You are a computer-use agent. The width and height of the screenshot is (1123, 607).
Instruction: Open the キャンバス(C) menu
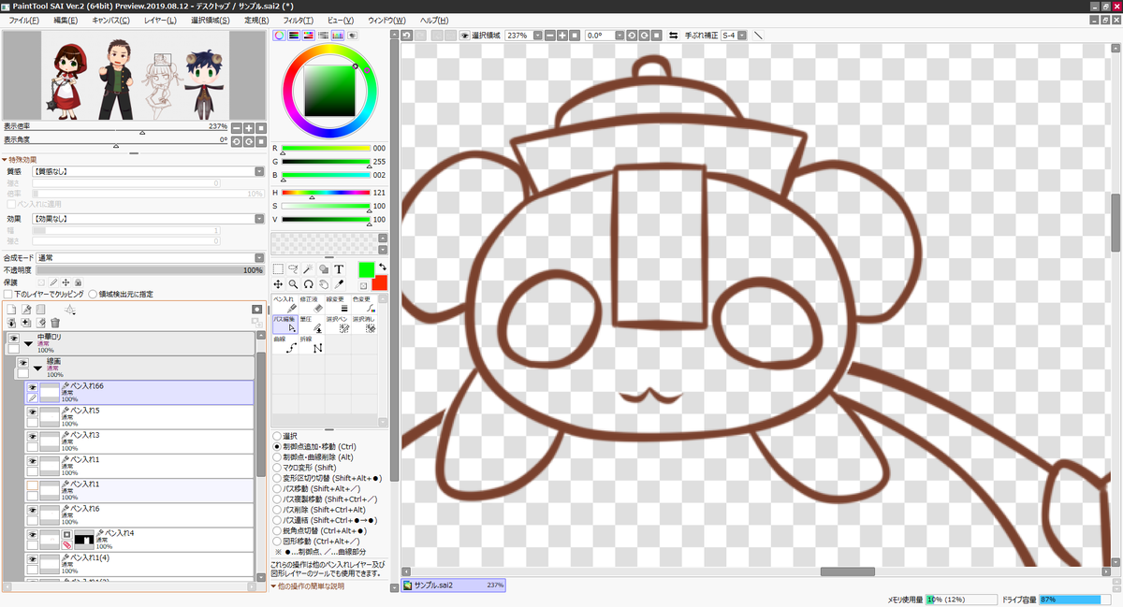pos(111,20)
